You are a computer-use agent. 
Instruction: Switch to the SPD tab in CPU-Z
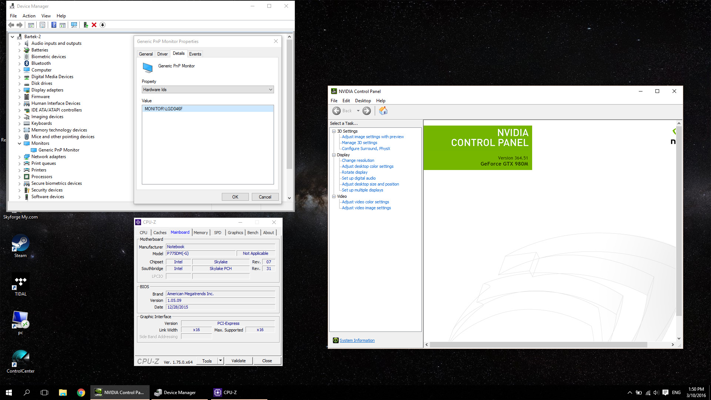(x=218, y=233)
